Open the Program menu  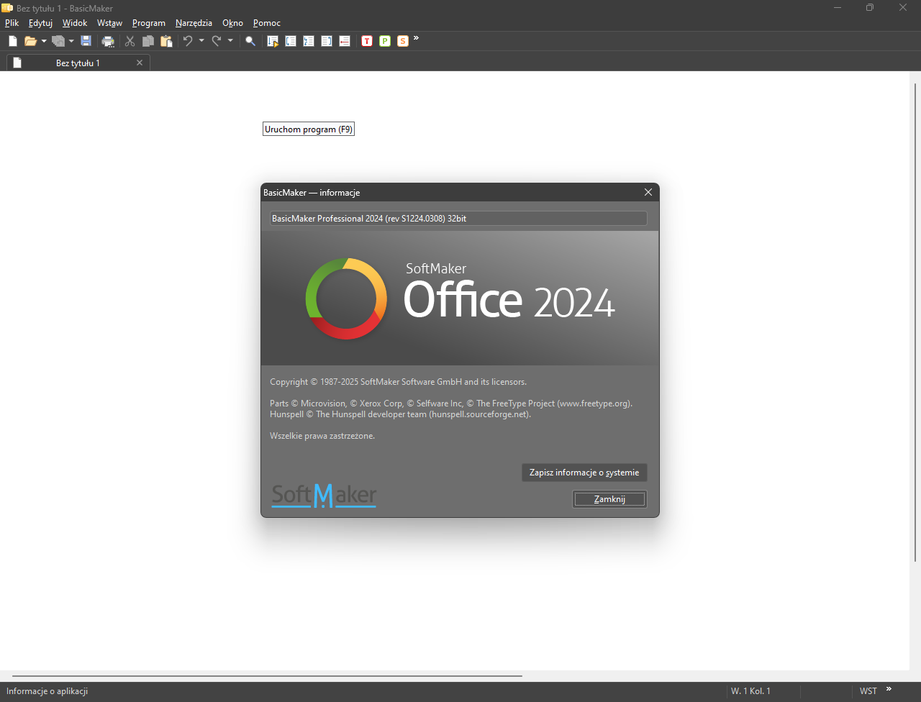149,23
